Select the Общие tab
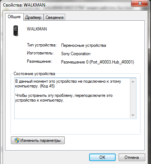This screenshot has height=164, width=151. coord(14,17)
